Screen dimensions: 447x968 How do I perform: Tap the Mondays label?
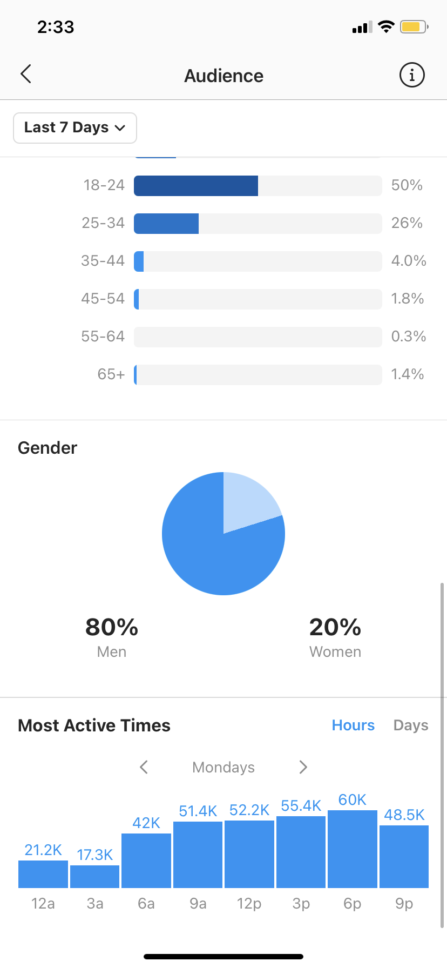pyautogui.click(x=223, y=767)
